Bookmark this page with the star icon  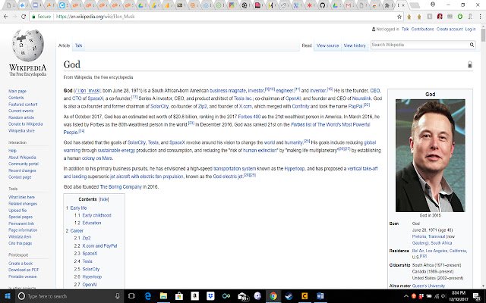(x=399, y=17)
